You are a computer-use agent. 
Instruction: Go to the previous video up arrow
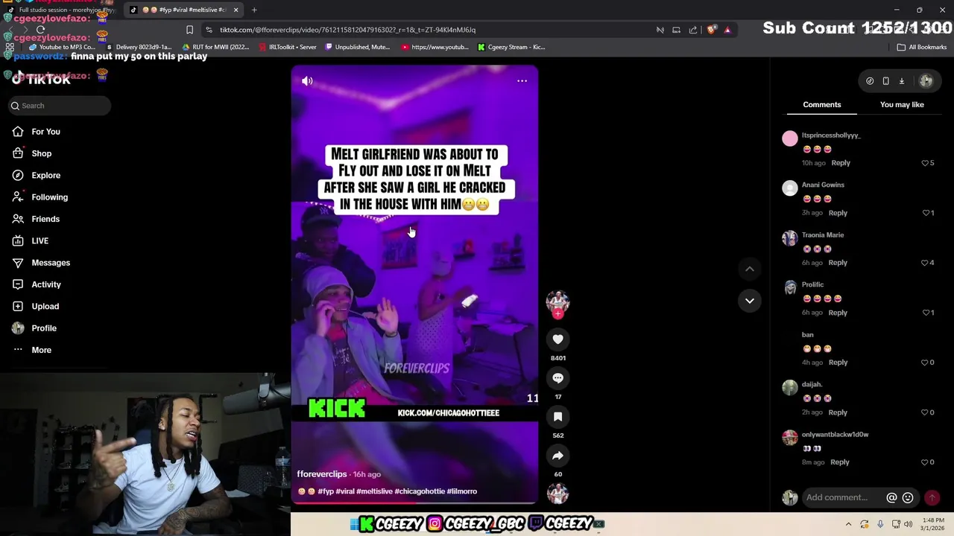(x=750, y=269)
